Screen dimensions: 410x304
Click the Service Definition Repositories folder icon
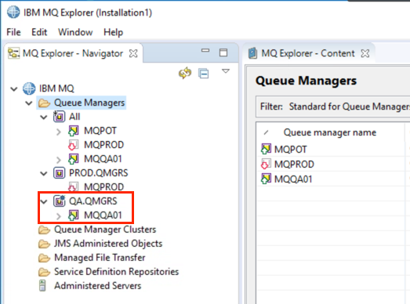tap(44, 272)
